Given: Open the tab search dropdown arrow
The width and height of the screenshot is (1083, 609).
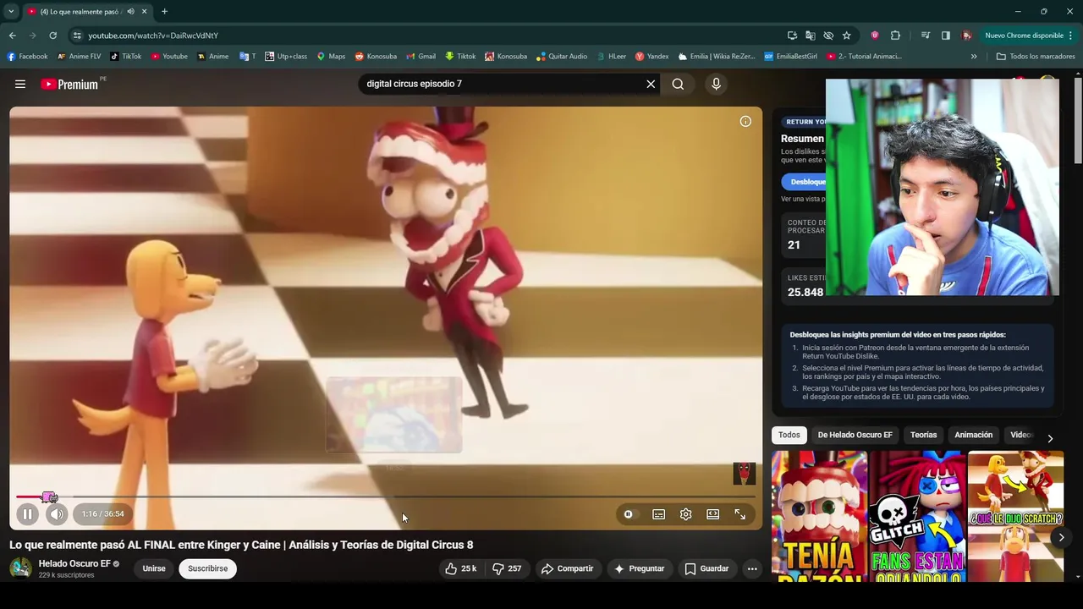Looking at the screenshot, I should pos(11,12).
